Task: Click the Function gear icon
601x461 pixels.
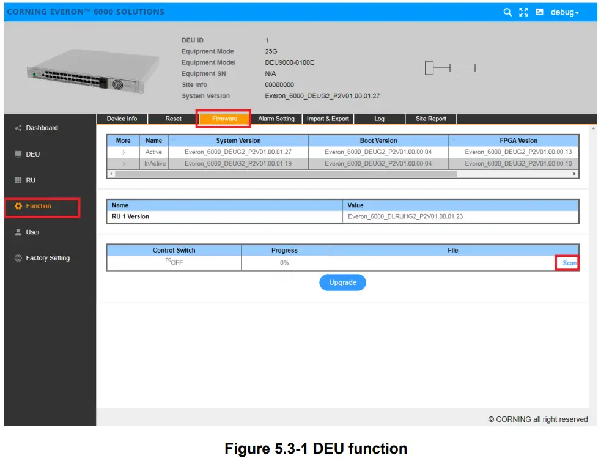Action: coord(18,206)
